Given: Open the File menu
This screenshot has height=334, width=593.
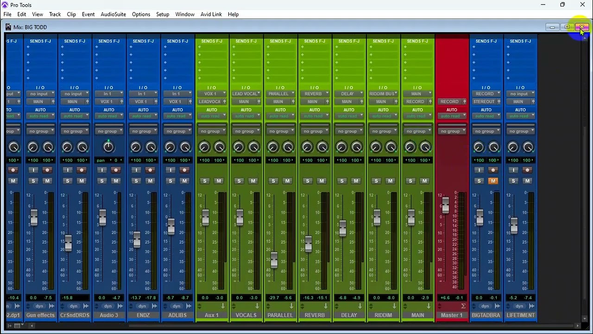Looking at the screenshot, I should click(7, 14).
